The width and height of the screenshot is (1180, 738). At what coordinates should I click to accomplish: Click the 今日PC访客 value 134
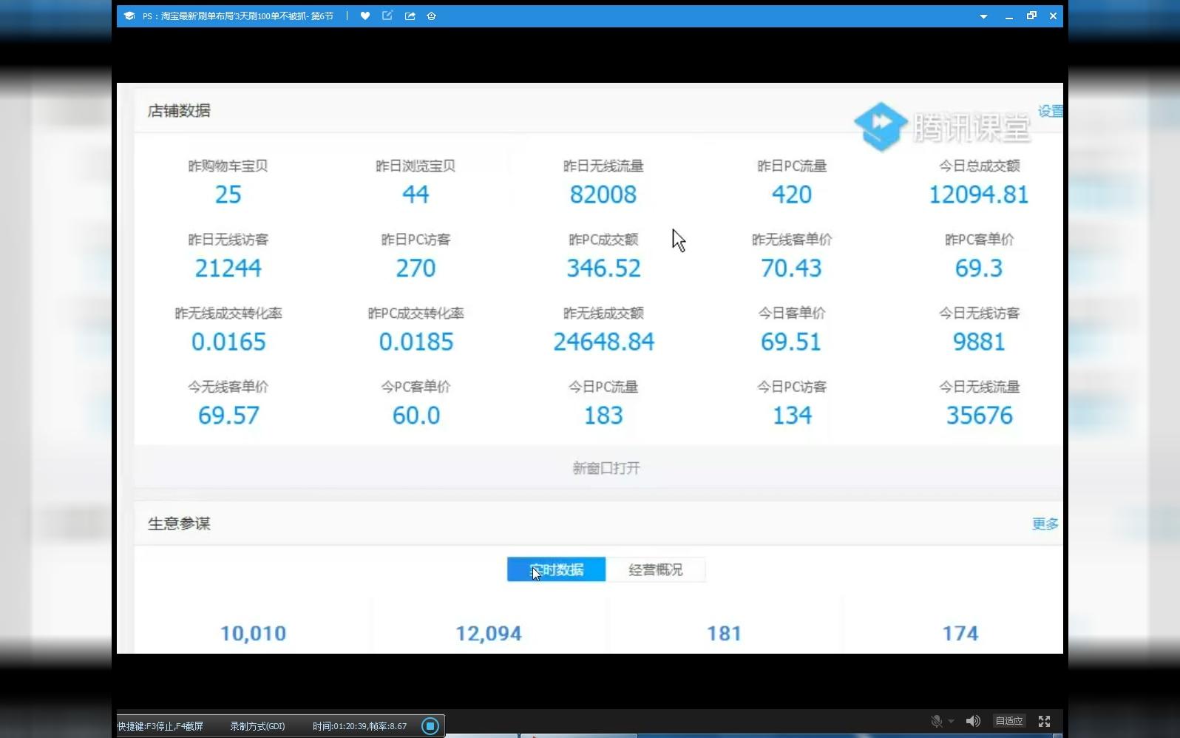click(792, 416)
